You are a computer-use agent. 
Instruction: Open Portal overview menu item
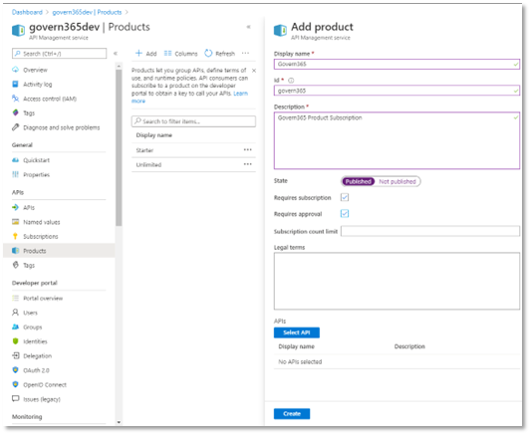click(x=43, y=298)
